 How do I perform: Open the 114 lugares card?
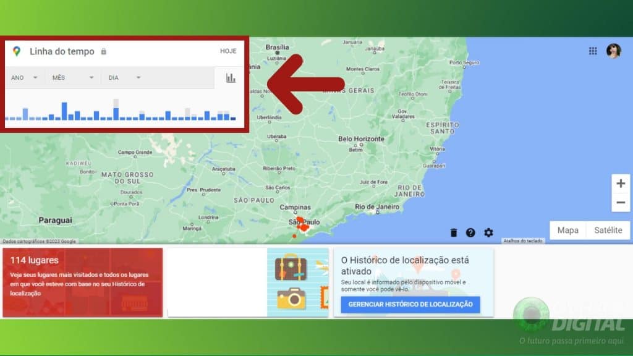[x=83, y=282]
